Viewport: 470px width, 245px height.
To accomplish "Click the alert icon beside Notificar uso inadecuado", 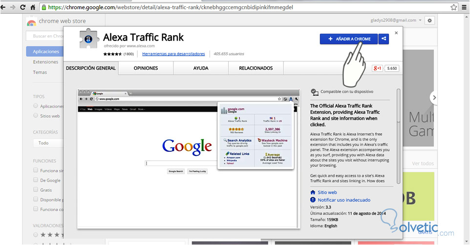I will coord(313,200).
